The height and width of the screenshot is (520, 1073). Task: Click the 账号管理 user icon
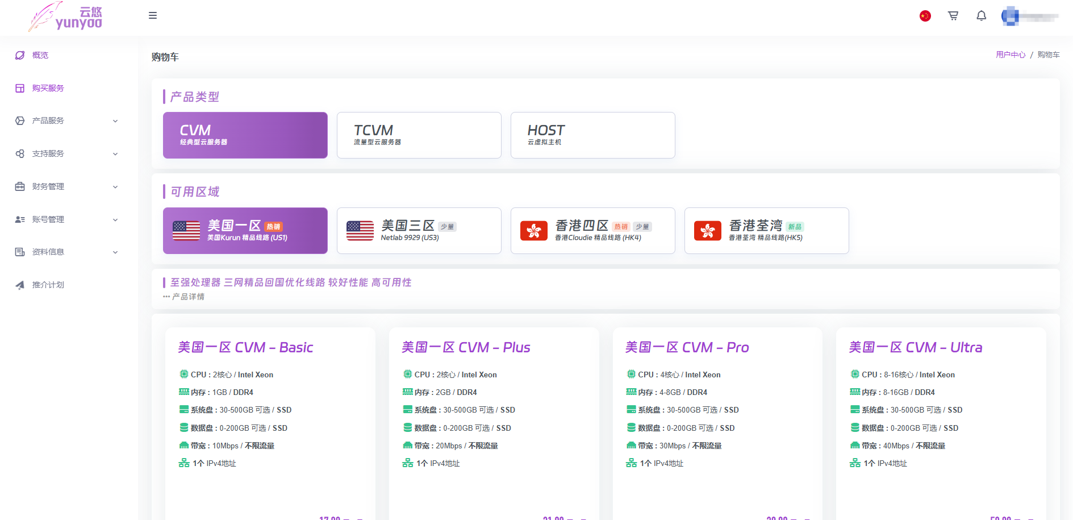[20, 219]
